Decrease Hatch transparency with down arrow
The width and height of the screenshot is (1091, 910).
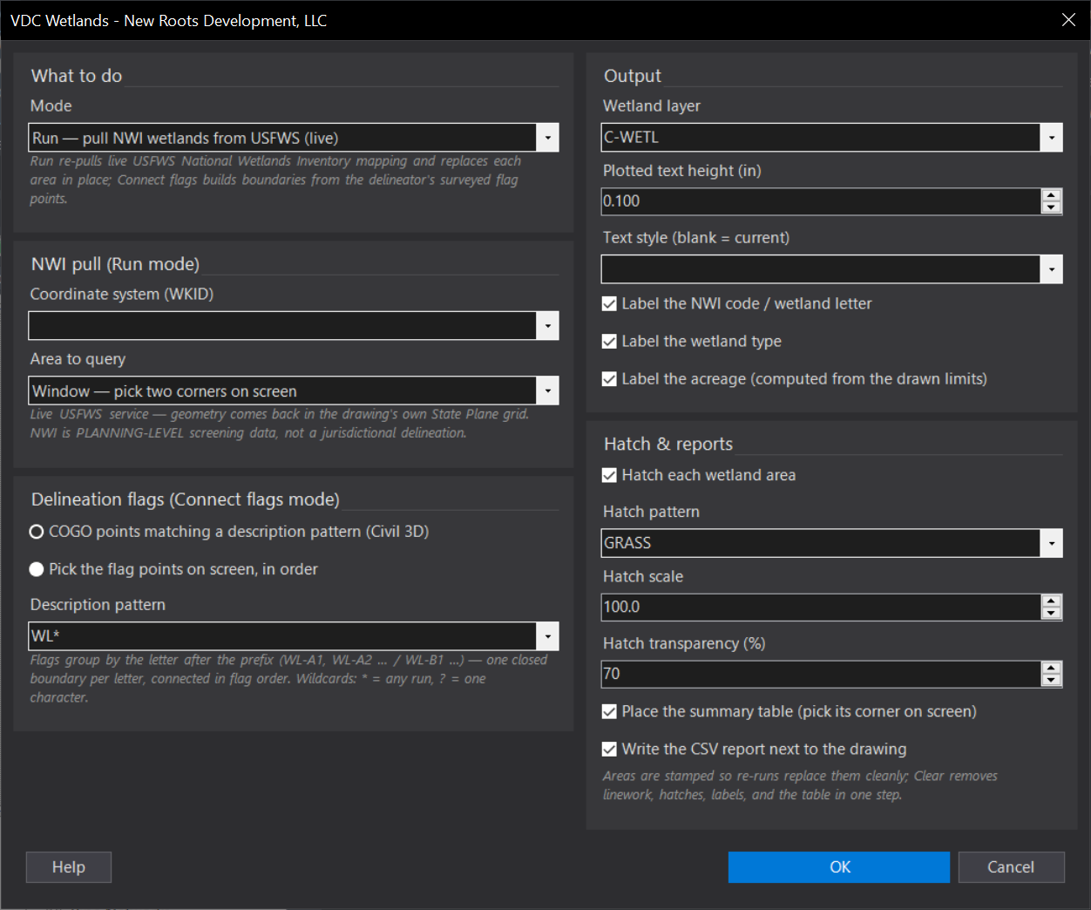tap(1052, 680)
